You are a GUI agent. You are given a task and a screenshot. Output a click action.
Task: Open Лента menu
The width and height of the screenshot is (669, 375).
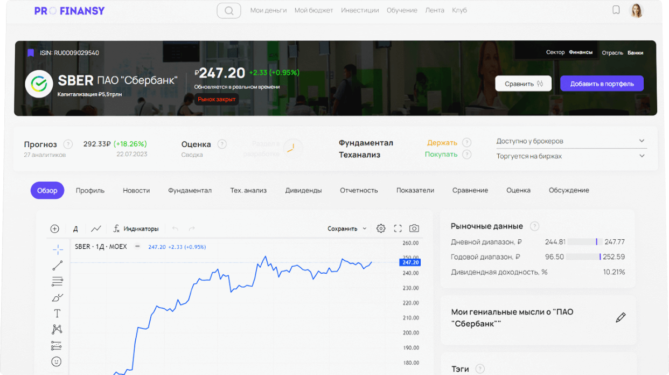point(435,10)
